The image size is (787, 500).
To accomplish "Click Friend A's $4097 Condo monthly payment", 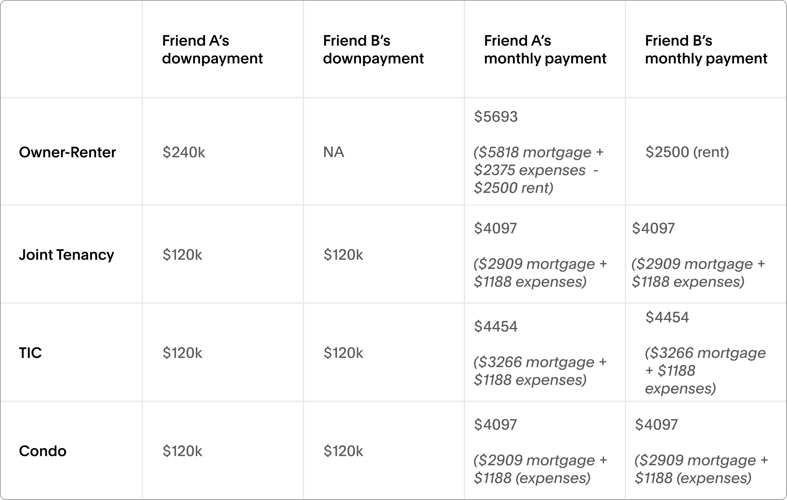I will tap(495, 425).
